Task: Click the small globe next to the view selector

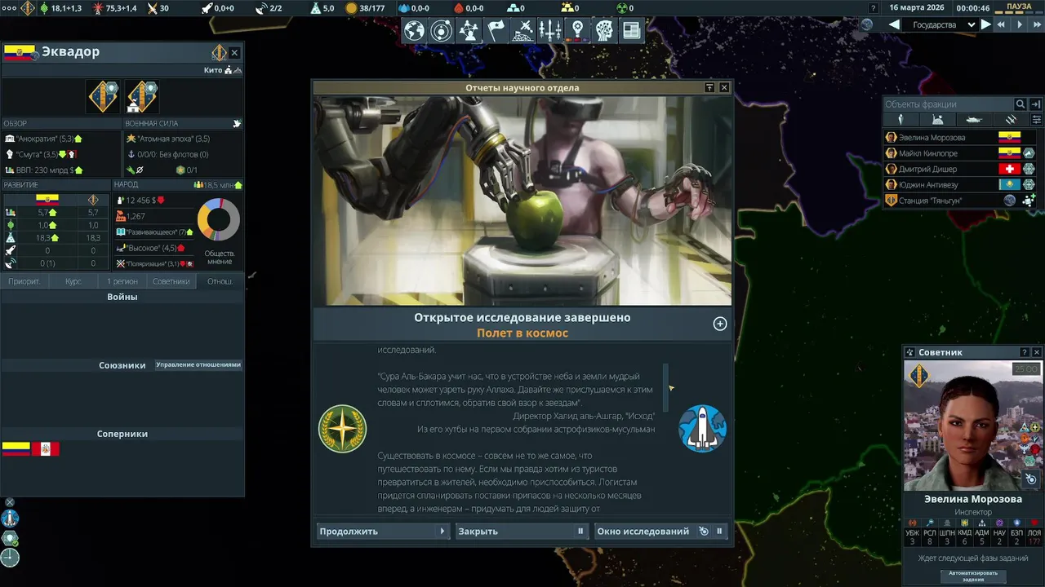Action: pyautogui.click(x=867, y=24)
